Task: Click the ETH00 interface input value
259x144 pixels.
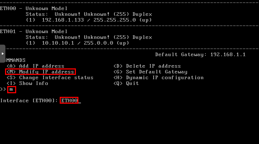Action: 69,100
